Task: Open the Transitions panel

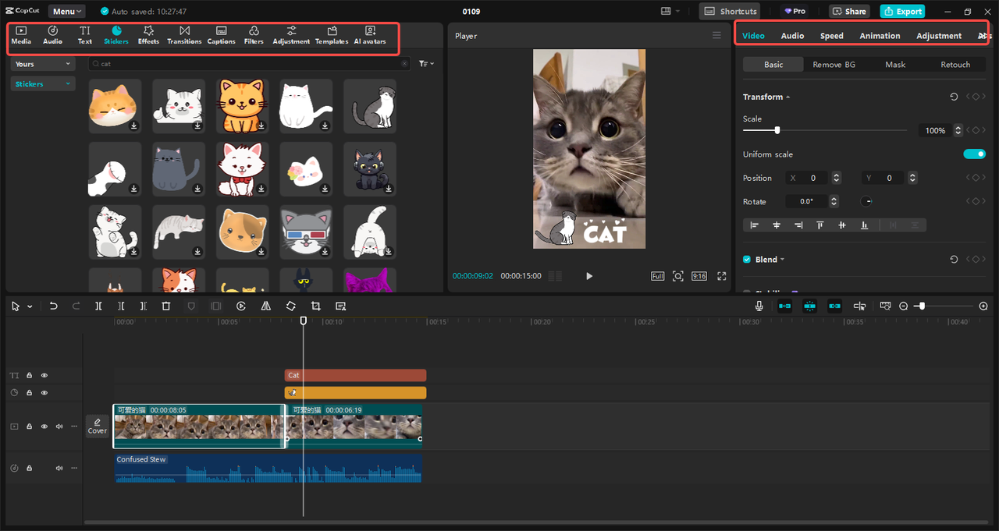Action: click(184, 35)
